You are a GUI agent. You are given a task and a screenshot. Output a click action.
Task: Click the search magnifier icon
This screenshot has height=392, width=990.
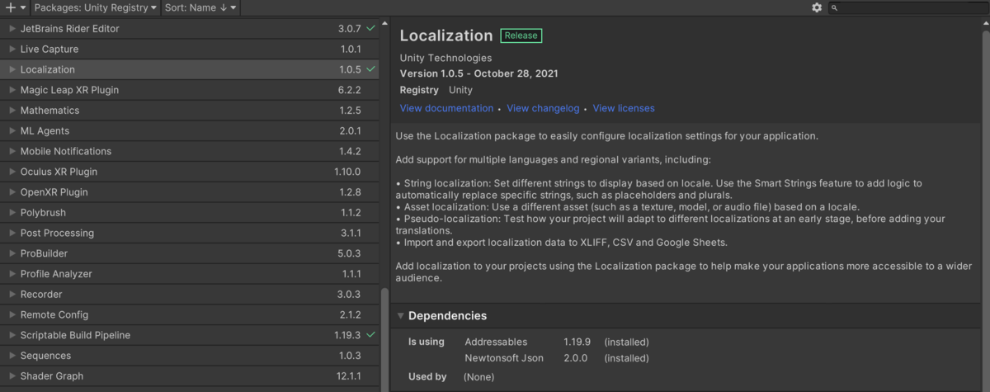[x=834, y=7]
